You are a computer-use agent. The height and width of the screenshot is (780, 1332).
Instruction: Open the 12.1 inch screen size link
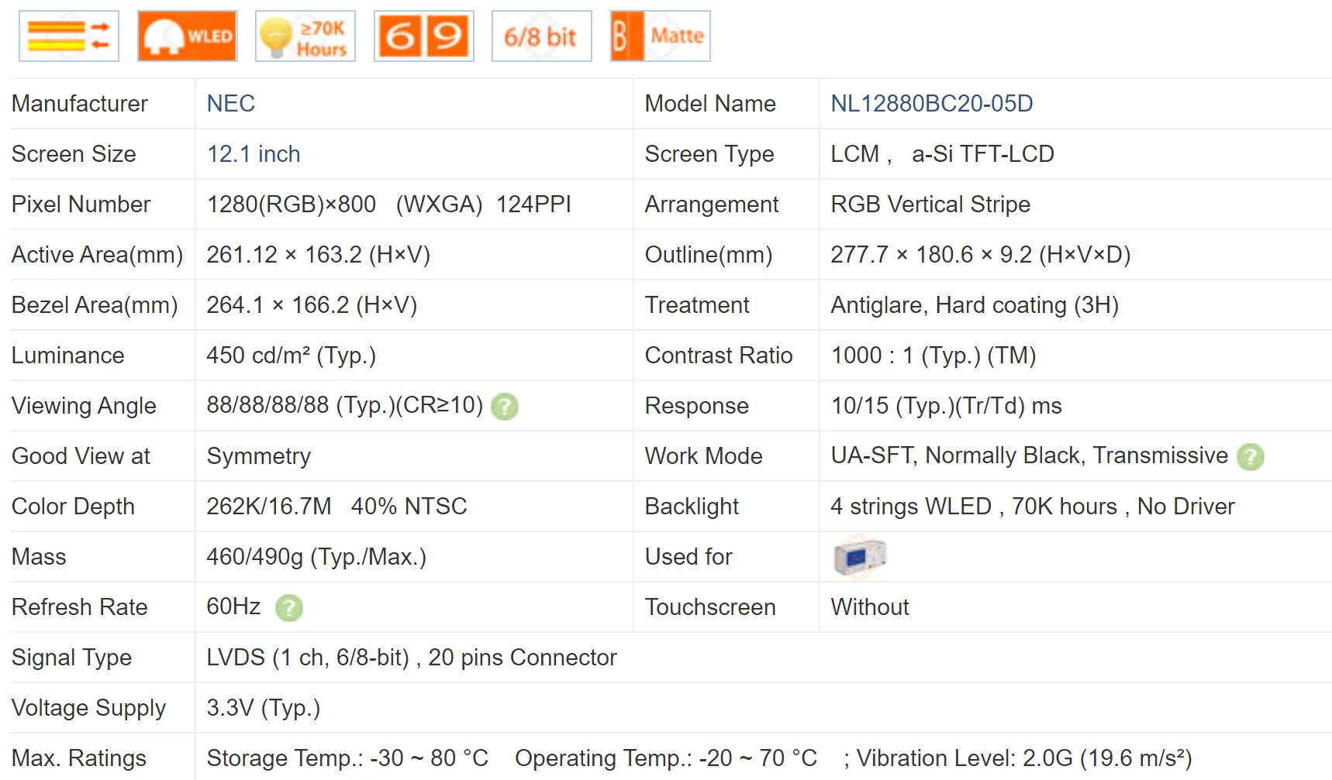click(254, 154)
